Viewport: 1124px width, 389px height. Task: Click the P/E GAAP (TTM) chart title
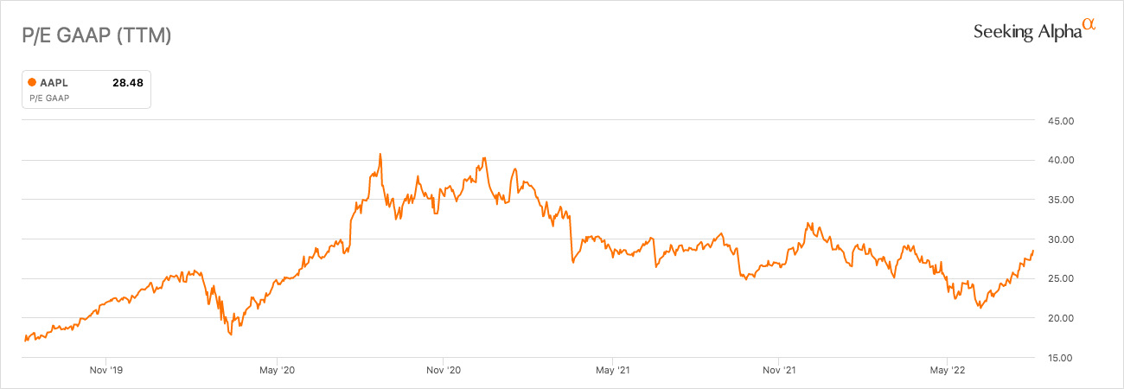[x=96, y=36]
